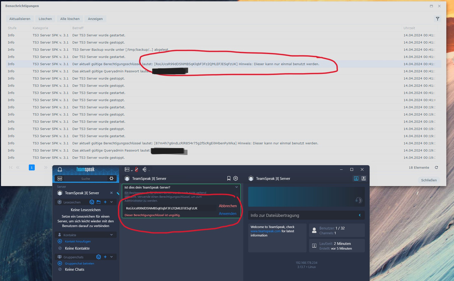
Task: Collapse the Ist dies dein TeamSpeak-Server panel
Action: click(x=237, y=187)
